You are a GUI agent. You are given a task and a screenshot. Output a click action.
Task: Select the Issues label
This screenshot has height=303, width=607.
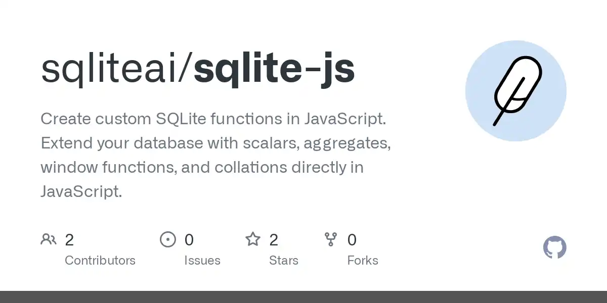202,261
